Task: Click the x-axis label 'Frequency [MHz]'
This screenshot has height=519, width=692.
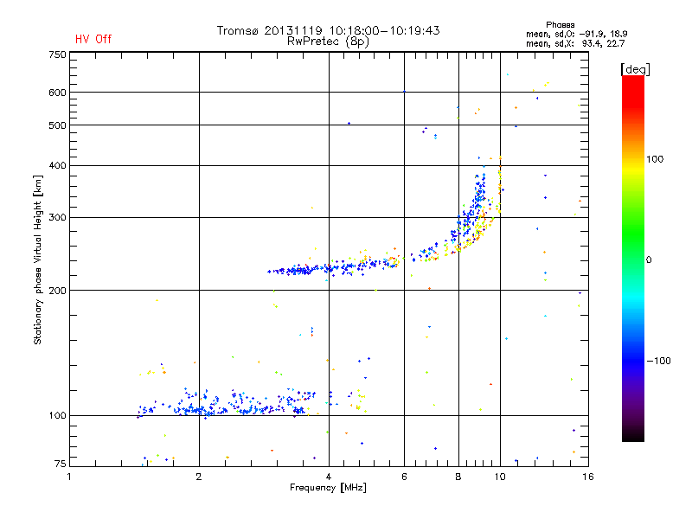Action: [328, 488]
